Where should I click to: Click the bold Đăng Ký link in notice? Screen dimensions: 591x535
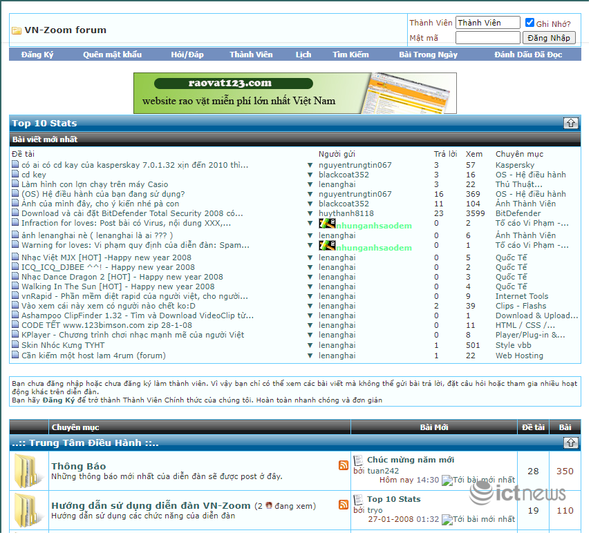[x=59, y=400]
